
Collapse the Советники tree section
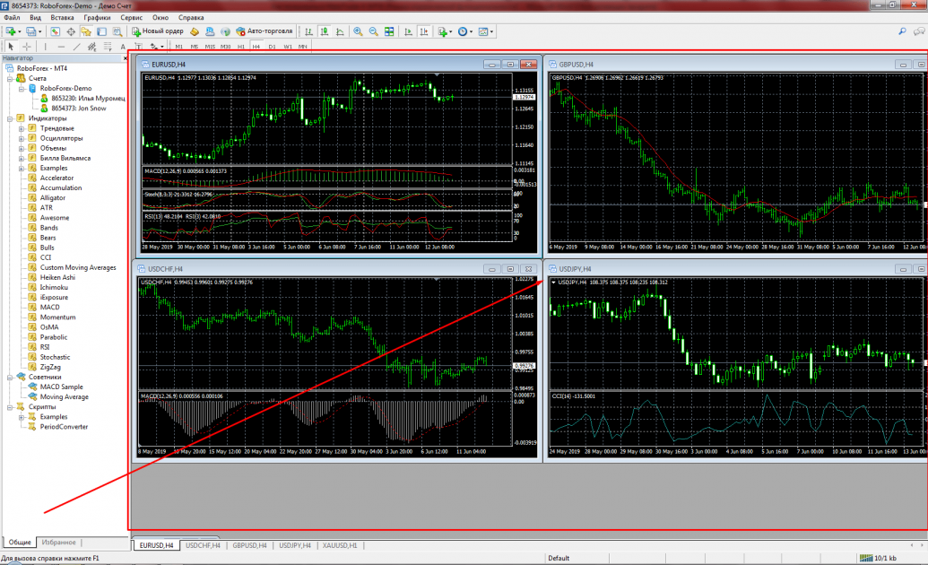[9, 378]
